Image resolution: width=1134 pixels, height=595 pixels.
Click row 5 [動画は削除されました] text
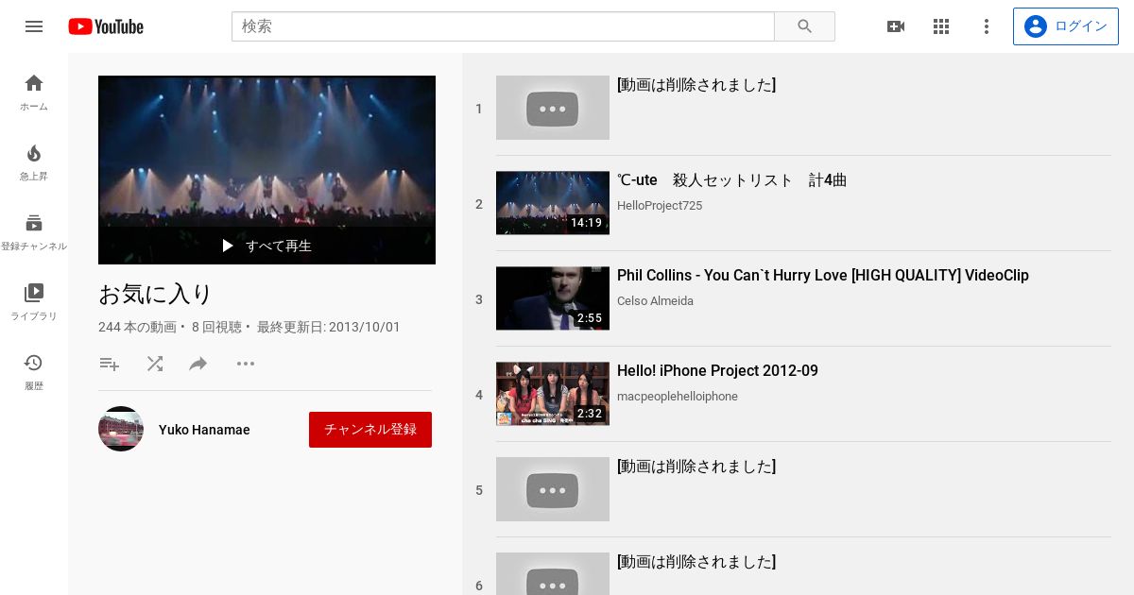click(696, 467)
